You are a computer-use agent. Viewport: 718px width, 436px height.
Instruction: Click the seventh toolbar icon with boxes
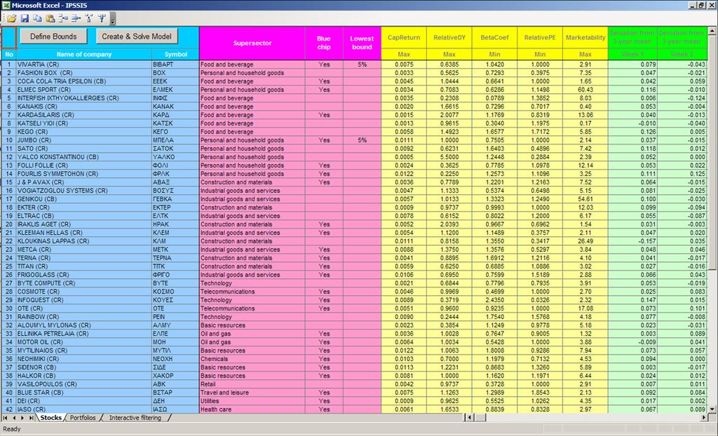pos(89,18)
